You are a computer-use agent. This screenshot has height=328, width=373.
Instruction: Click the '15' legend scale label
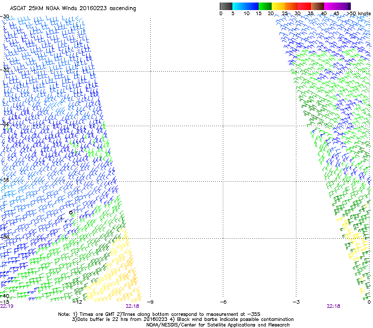(x=259, y=14)
